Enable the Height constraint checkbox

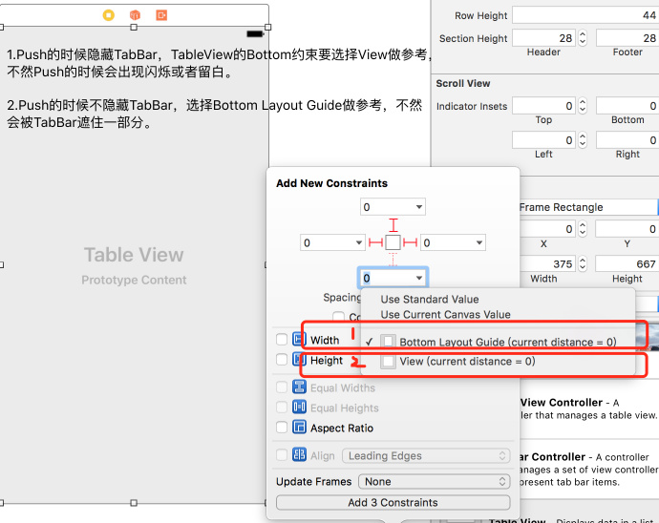(282, 360)
